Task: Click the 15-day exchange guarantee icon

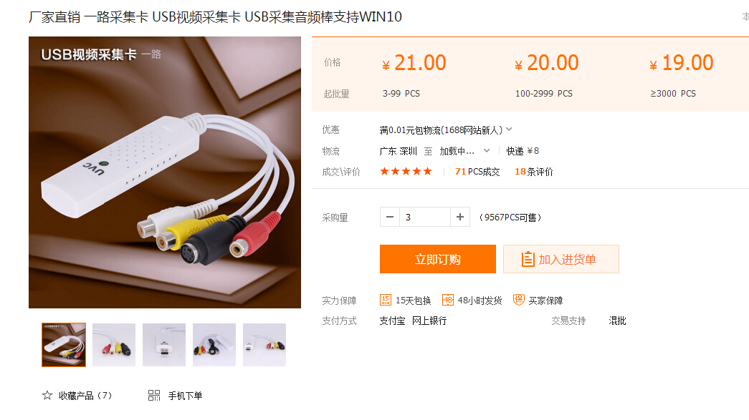Action: [386, 300]
